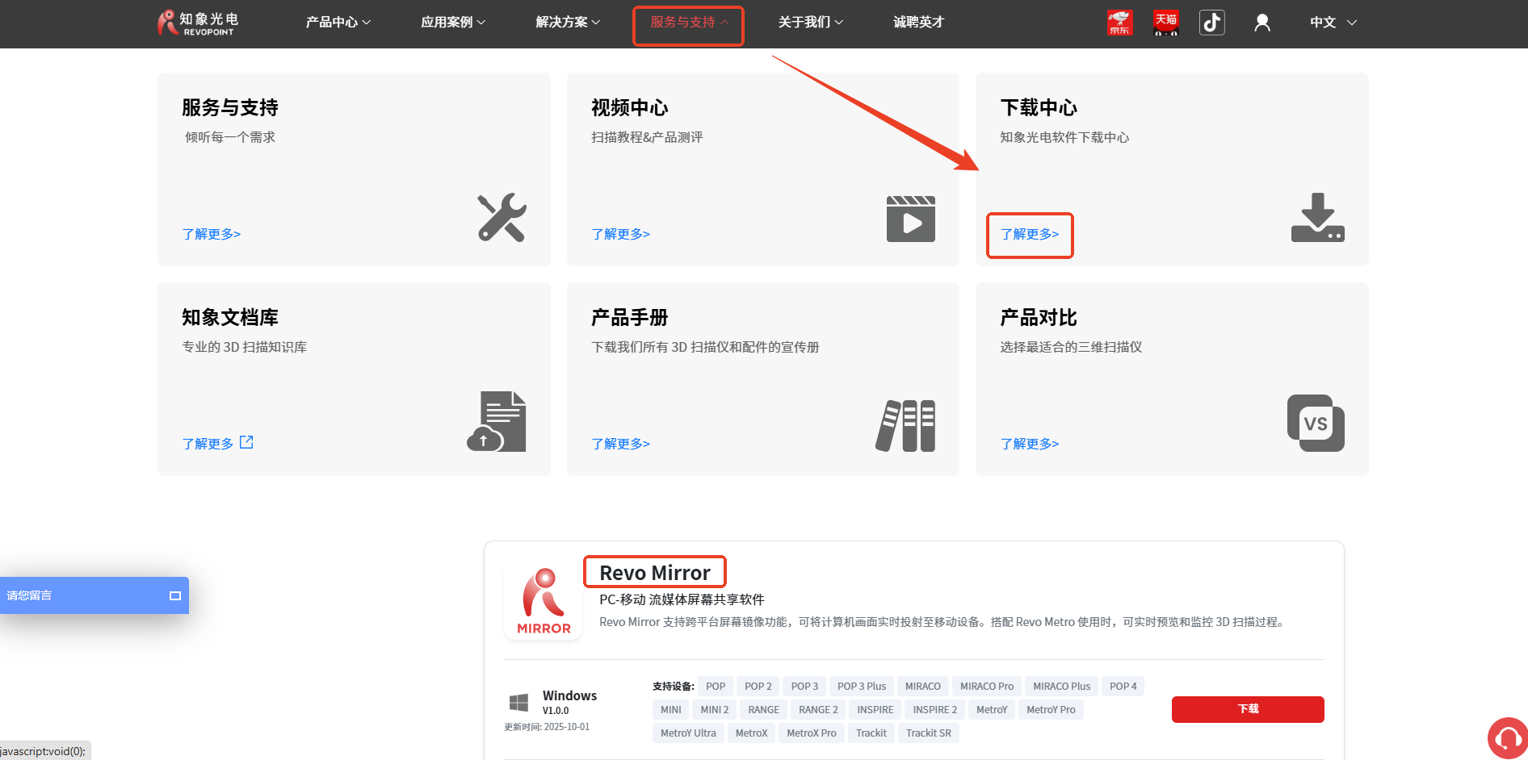Viewport: 1528px width, 760px height.
Task: Click the POP 4 device tag
Action: click(1123, 687)
